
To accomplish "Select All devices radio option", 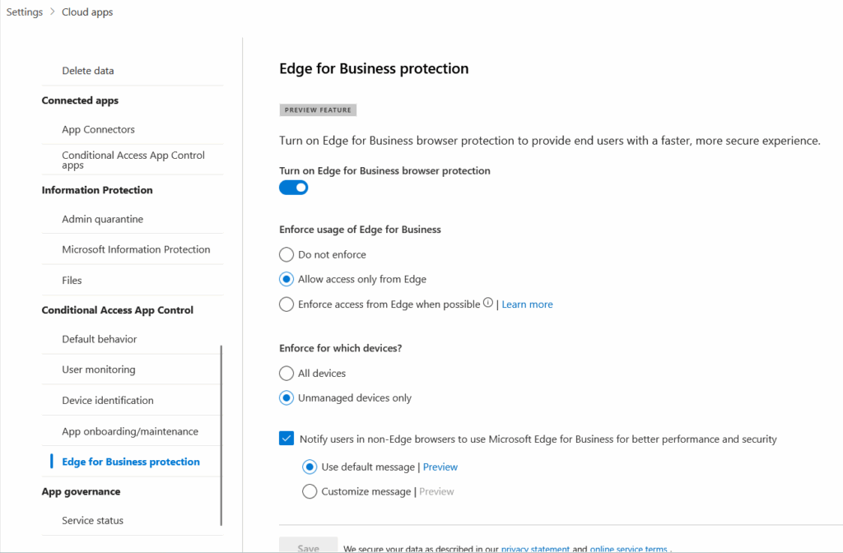I will 286,374.
